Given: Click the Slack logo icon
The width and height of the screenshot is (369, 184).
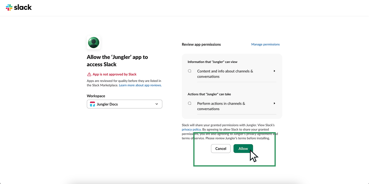Looking at the screenshot, I should click(9, 7).
